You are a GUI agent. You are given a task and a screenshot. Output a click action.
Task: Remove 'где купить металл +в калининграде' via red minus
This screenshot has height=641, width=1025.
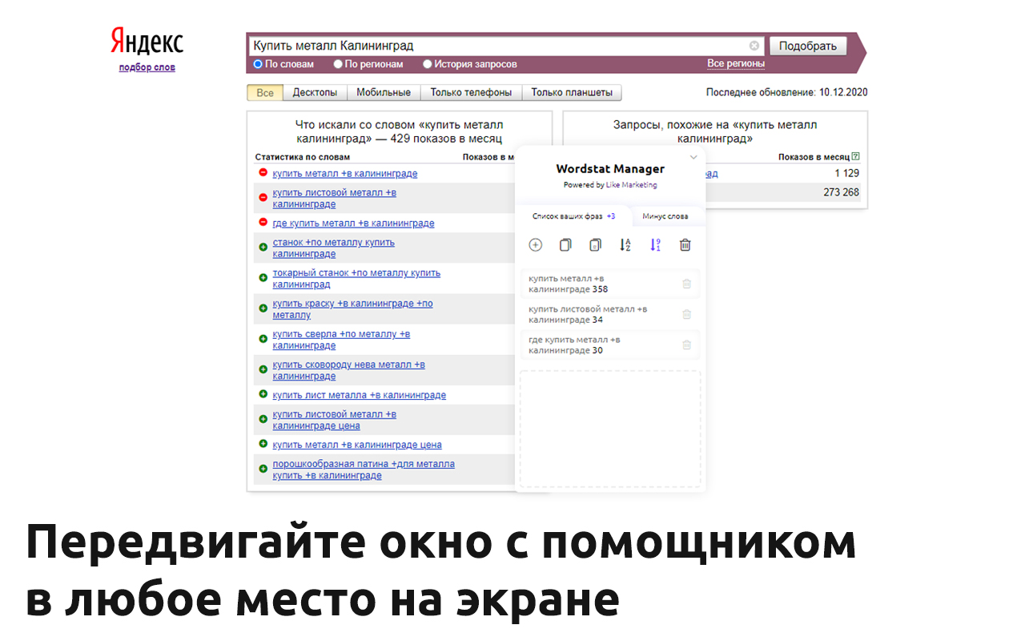click(263, 223)
